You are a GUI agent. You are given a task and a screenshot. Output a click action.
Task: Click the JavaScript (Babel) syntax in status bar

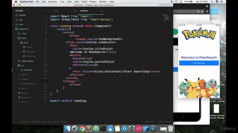tap(165, 122)
